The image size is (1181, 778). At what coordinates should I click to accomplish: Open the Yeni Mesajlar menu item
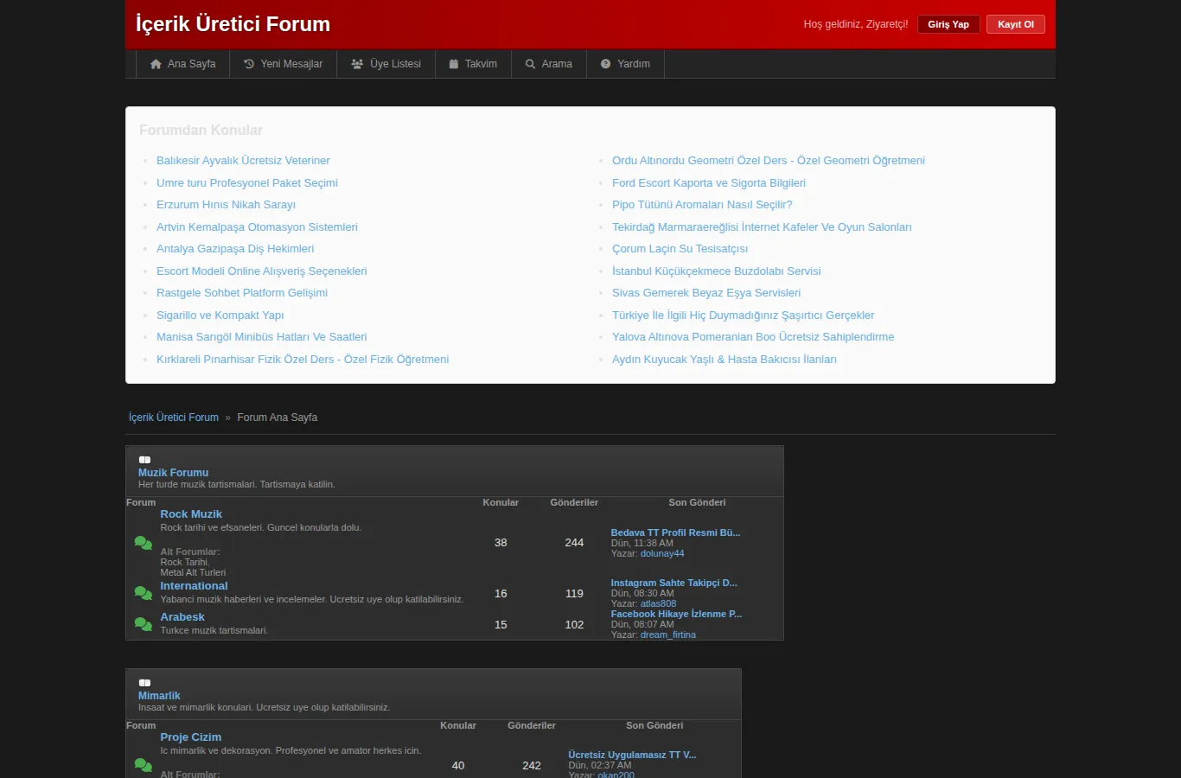tap(283, 64)
